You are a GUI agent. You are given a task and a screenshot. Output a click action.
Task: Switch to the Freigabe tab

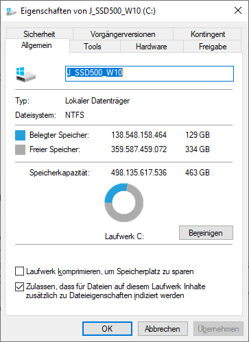point(213,47)
